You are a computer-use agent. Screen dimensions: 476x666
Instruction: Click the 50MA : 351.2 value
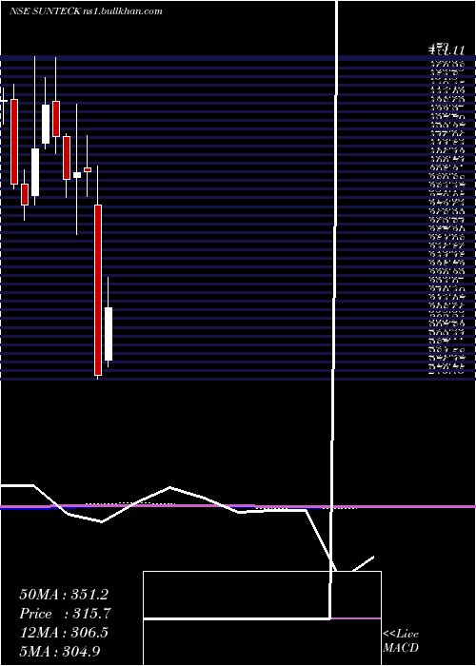(x=64, y=595)
